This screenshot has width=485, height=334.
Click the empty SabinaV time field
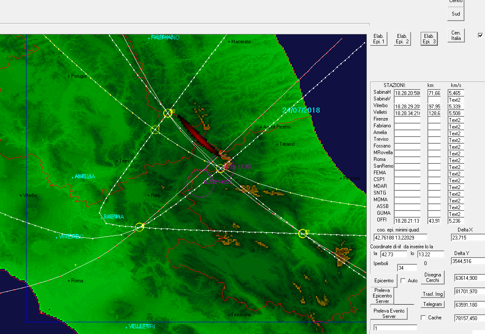407,100
